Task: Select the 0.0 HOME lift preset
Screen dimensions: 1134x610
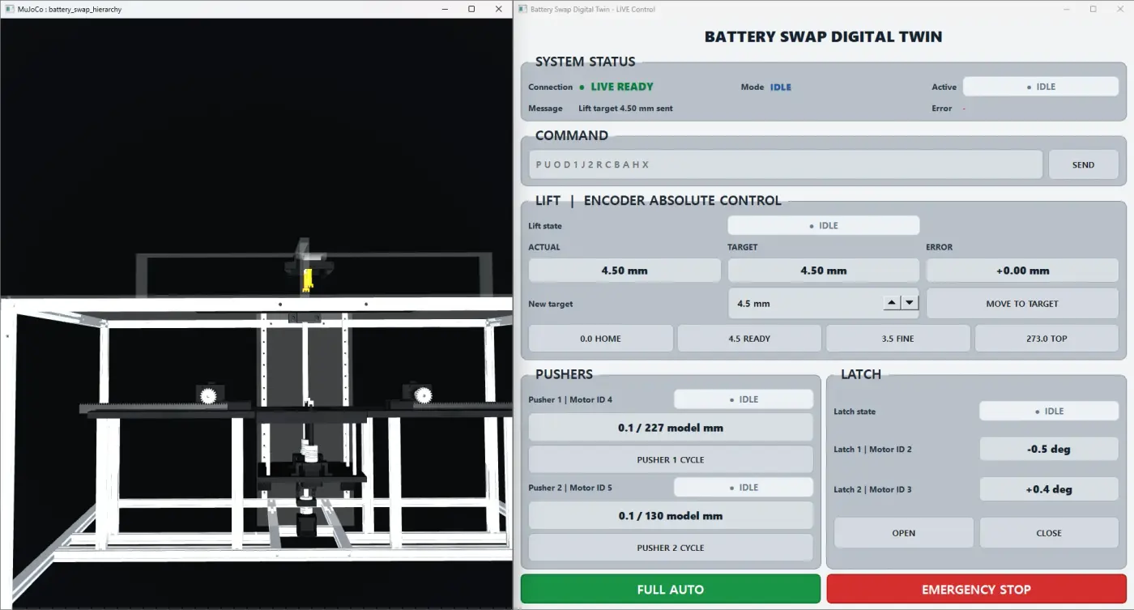Action: [x=600, y=339]
